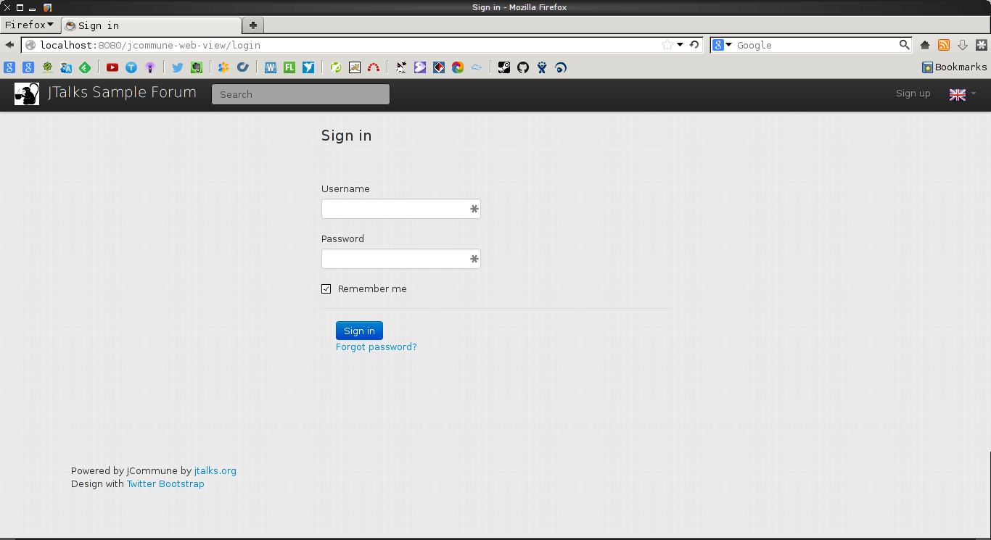Uncheck the Remember me checkbox

pyautogui.click(x=326, y=289)
